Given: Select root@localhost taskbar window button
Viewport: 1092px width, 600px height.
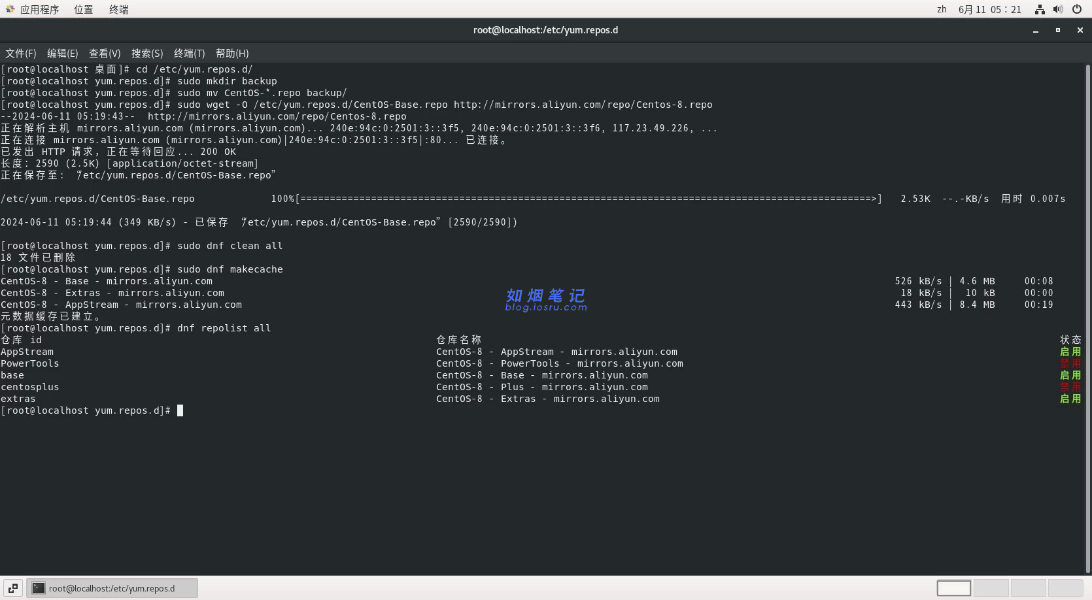Looking at the screenshot, I should click(112, 588).
